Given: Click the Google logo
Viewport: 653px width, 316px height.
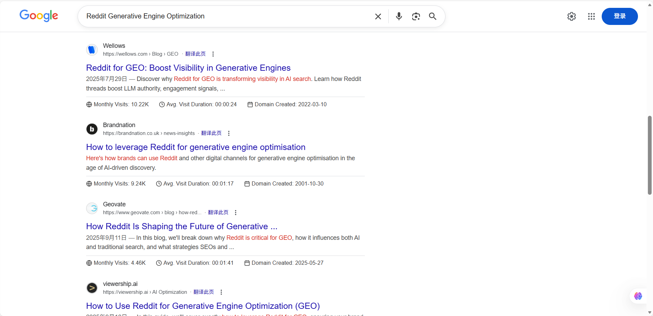Looking at the screenshot, I should click(39, 16).
